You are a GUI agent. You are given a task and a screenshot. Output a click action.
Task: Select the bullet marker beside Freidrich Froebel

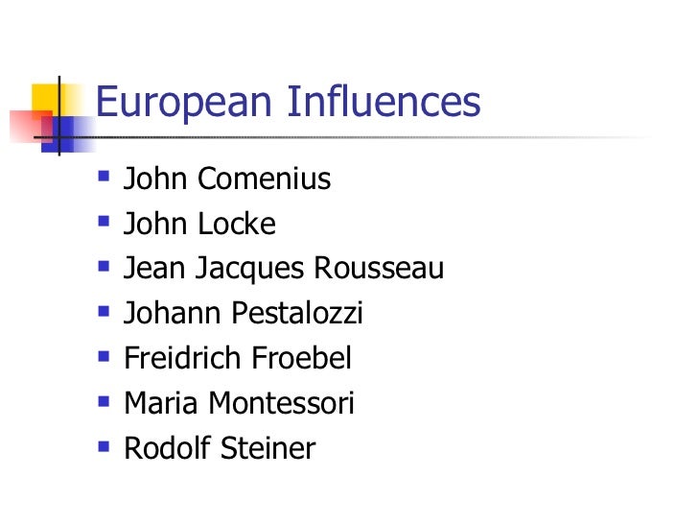click(104, 358)
